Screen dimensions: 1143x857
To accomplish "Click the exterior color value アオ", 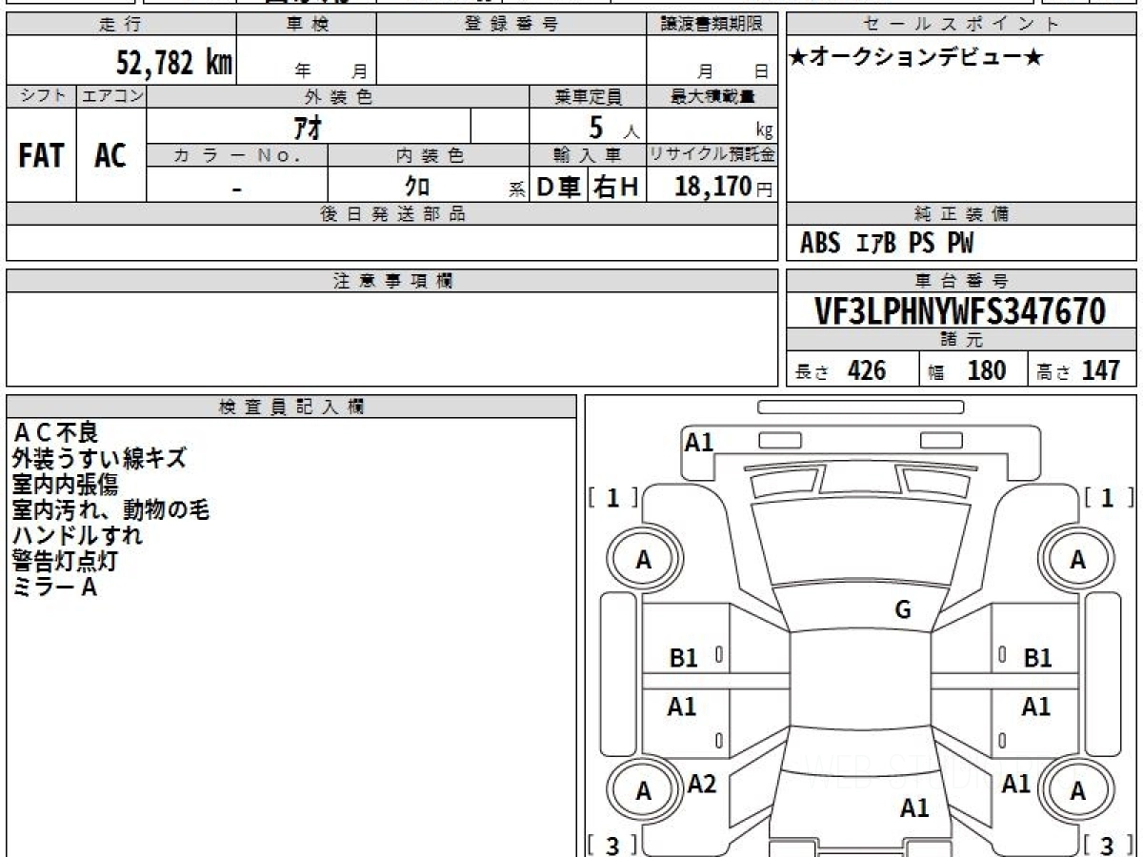I will (x=307, y=127).
